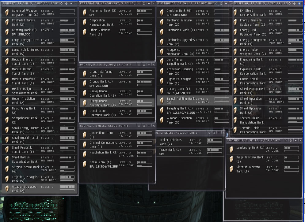Click the Scout Drone Operation skill book icon
305x222 pixels.
tap(84, 113)
